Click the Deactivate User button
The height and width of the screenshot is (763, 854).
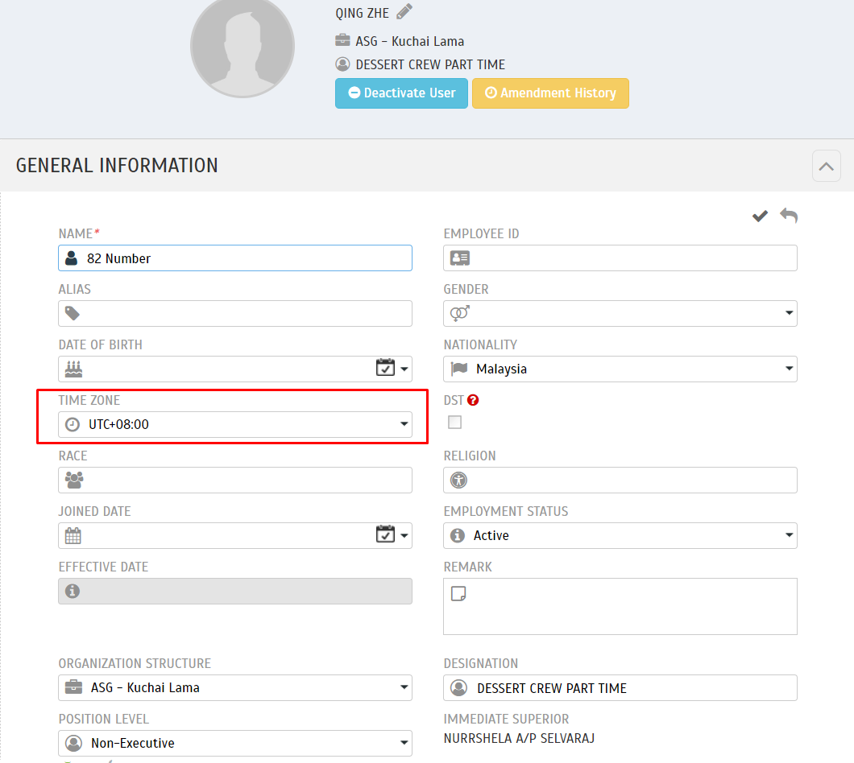401,93
